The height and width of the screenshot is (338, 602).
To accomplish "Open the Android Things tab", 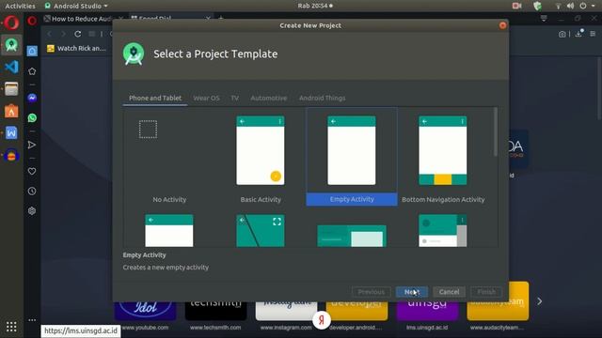I will 322,98.
